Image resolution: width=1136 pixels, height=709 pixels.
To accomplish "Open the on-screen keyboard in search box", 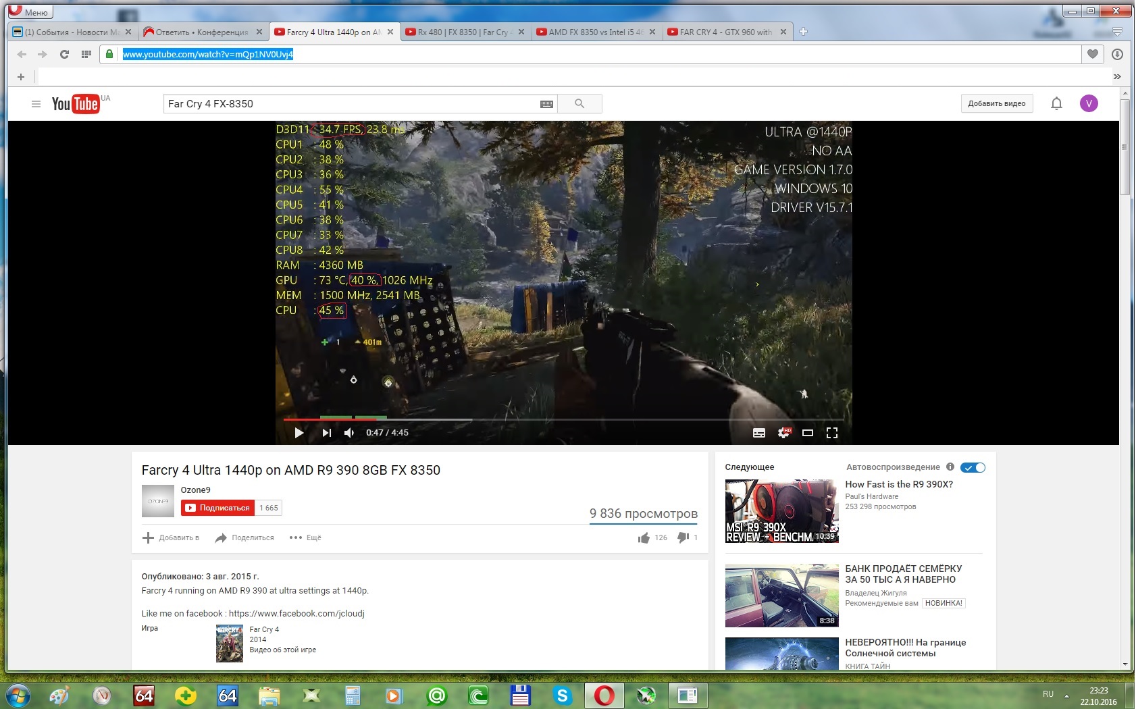I will tap(547, 104).
